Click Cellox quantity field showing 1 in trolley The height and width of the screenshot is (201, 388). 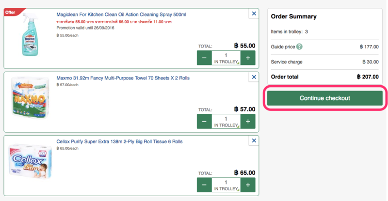tap(226, 185)
